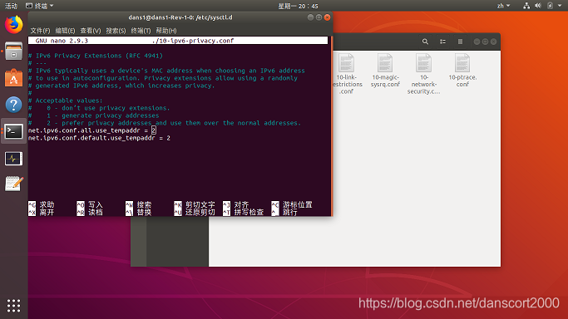Open the 终端 application menu in top bar
Screen dimensions: 568x319
click(x=39, y=6)
